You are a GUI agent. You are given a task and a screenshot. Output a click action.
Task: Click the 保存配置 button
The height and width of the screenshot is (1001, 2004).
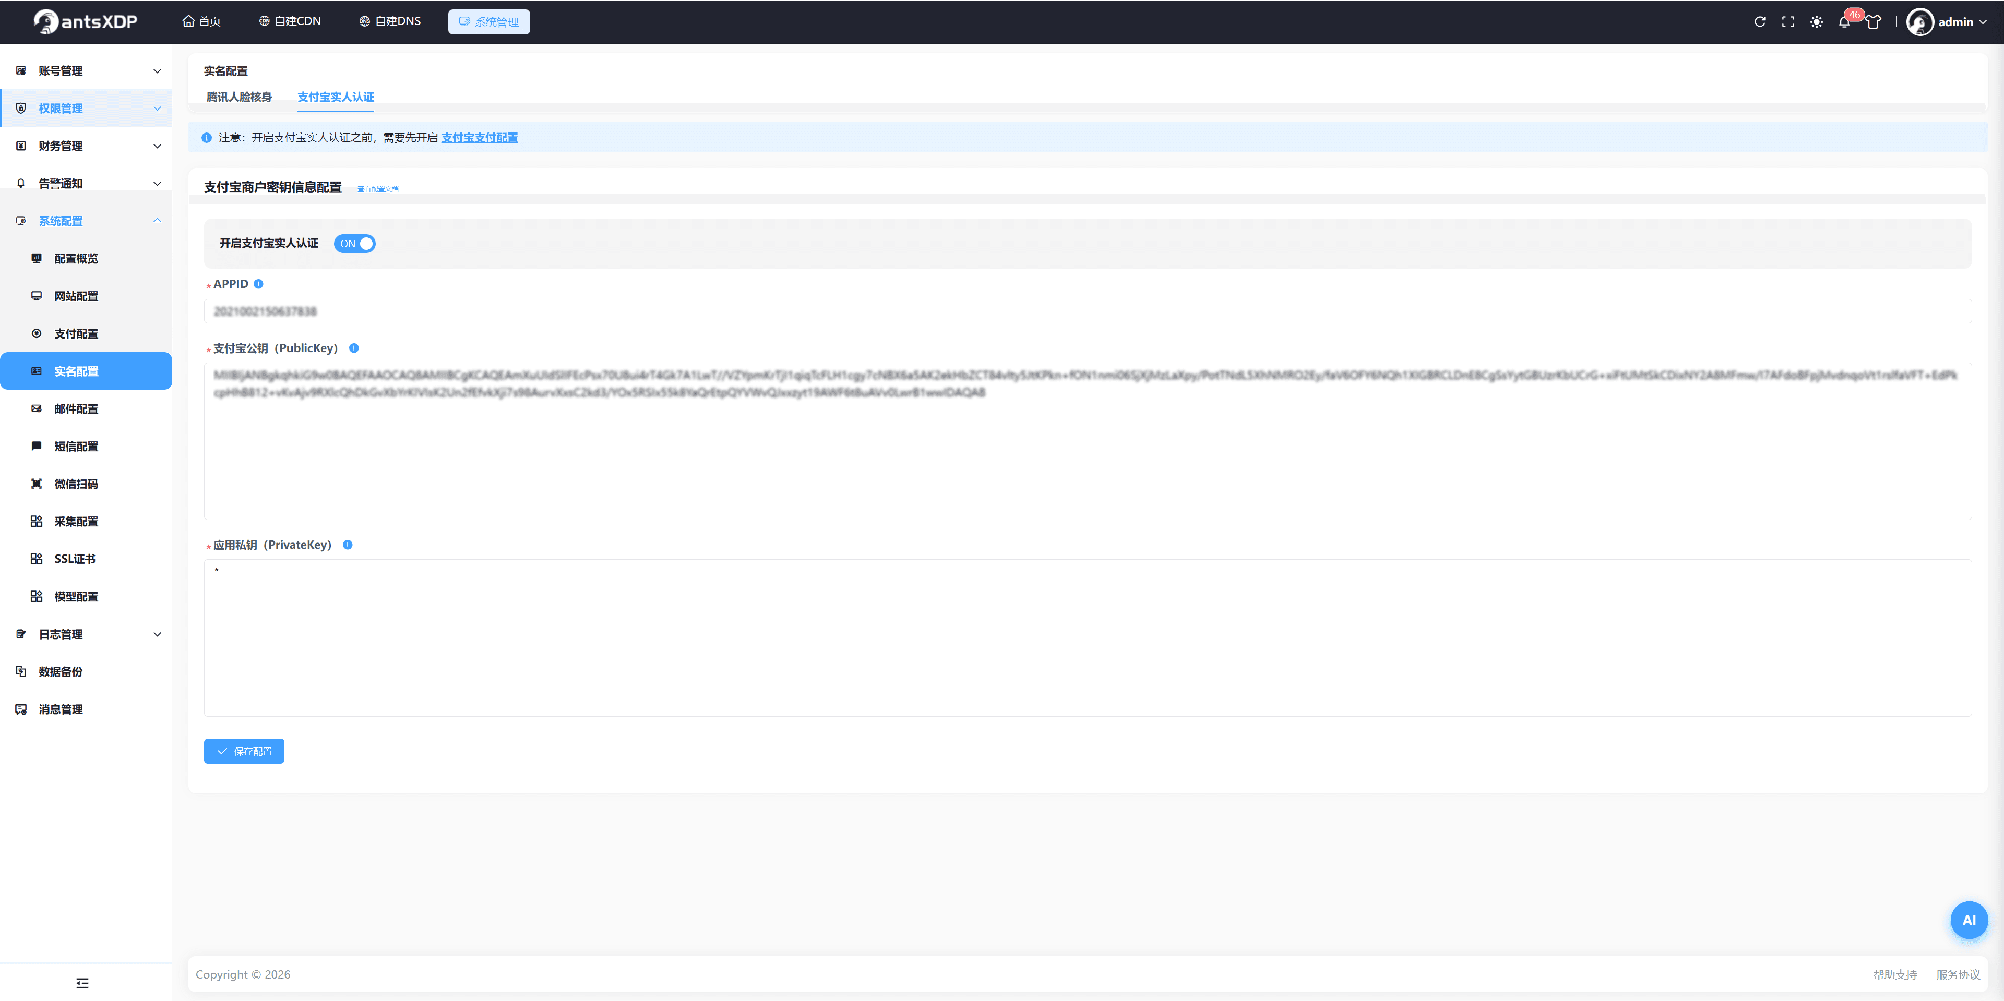click(x=244, y=751)
